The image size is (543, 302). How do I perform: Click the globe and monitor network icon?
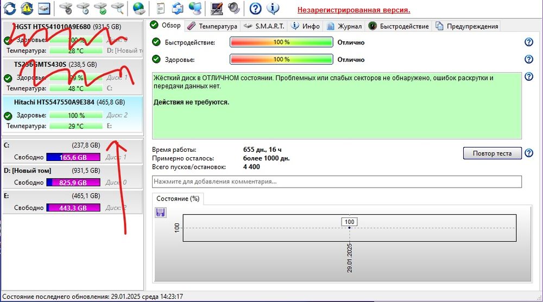(195, 8)
